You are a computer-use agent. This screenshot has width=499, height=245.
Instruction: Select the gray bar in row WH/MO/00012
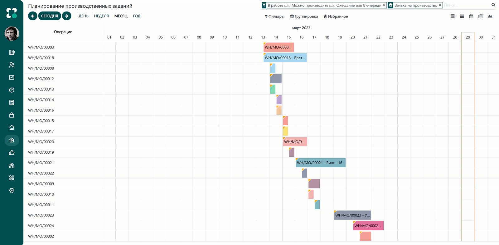click(276, 79)
